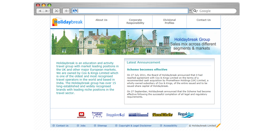This screenshot has width=272, height=132.
Task: Open the search magnifier dropdown
Action: click(x=196, y=11)
